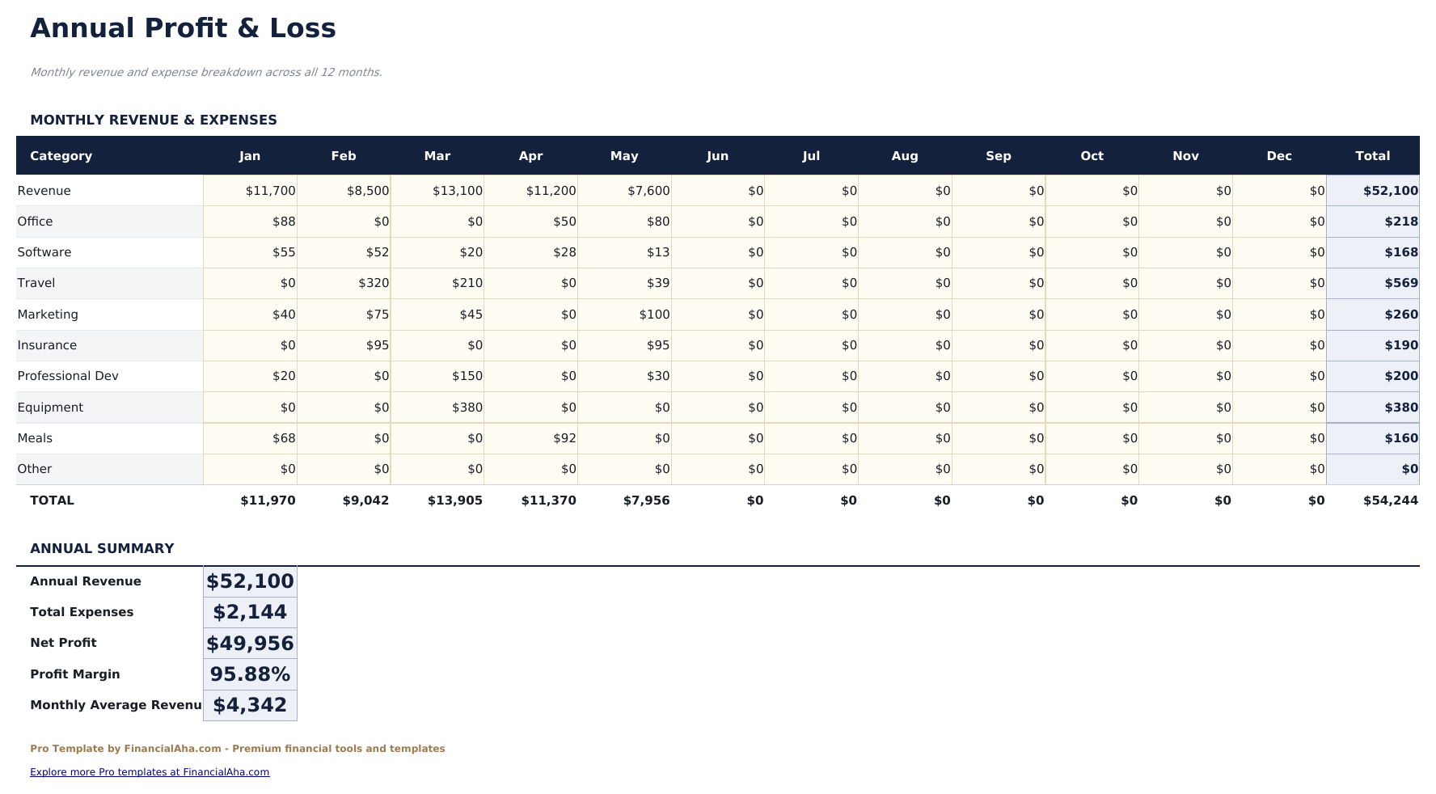Click the Net Profit value cell
The image size is (1436, 794).
250,643
